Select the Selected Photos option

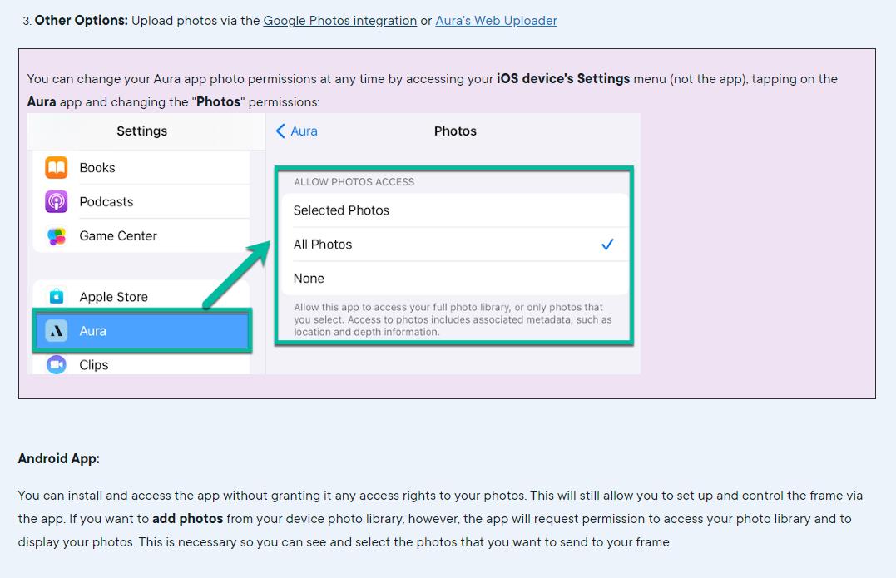(341, 210)
